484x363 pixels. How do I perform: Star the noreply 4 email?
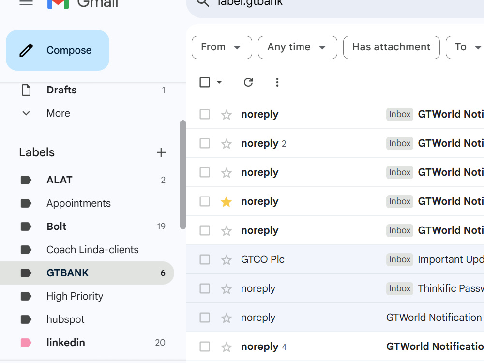coord(226,347)
